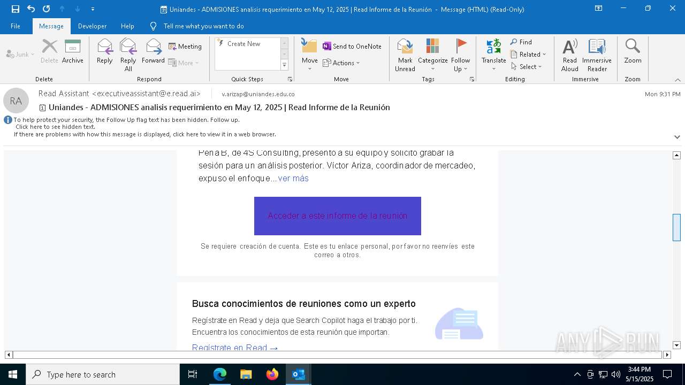The width and height of the screenshot is (685, 385).
Task: Click 'Acceder a este informe de la reunión' button
Action: (338, 216)
